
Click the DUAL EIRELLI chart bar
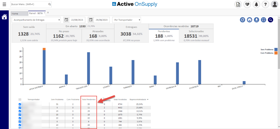click(x=244, y=83)
